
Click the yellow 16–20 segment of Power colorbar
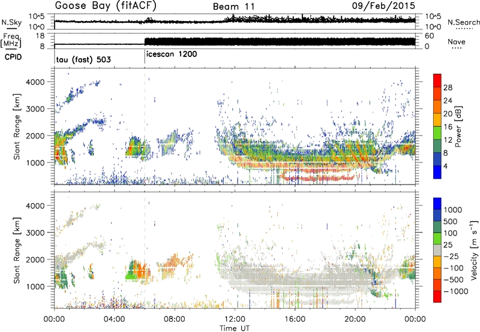(x=437, y=120)
